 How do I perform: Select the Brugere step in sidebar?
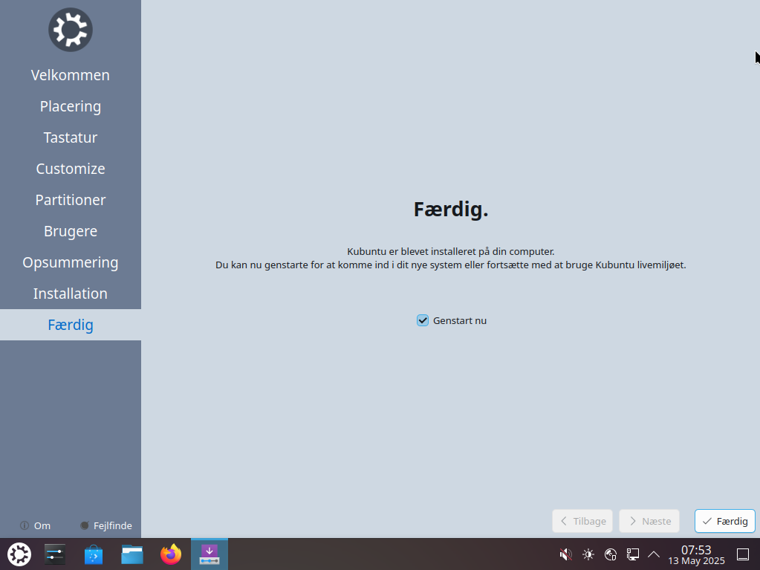click(x=71, y=231)
